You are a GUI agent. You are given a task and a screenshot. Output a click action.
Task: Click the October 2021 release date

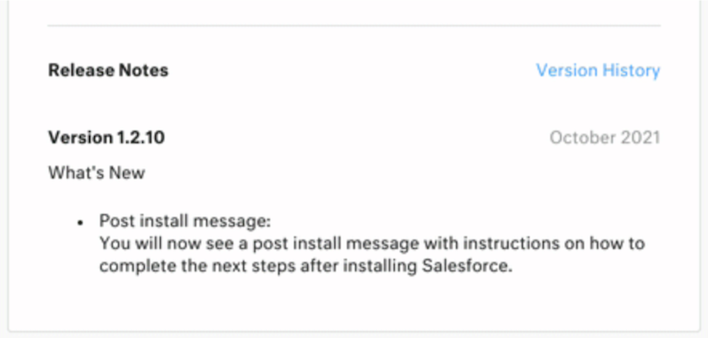tap(605, 137)
